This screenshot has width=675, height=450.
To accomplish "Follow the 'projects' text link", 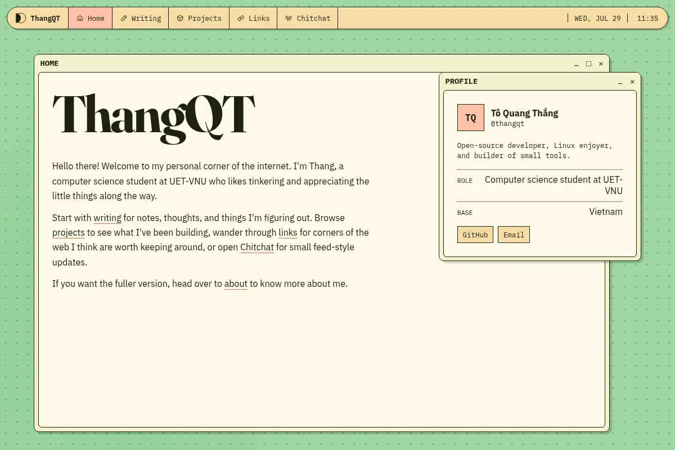I will [69, 232].
